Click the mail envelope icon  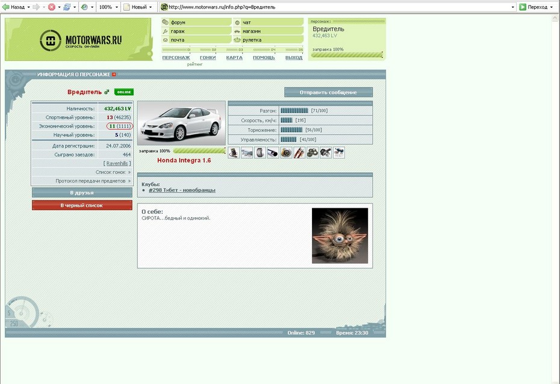(x=165, y=40)
